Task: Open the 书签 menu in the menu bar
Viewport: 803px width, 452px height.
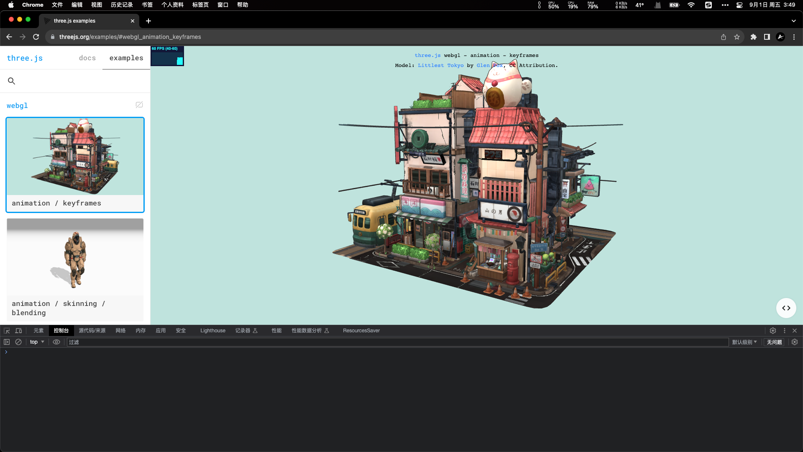Action: click(x=147, y=5)
